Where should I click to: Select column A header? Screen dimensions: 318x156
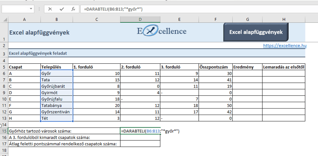point(24,19)
